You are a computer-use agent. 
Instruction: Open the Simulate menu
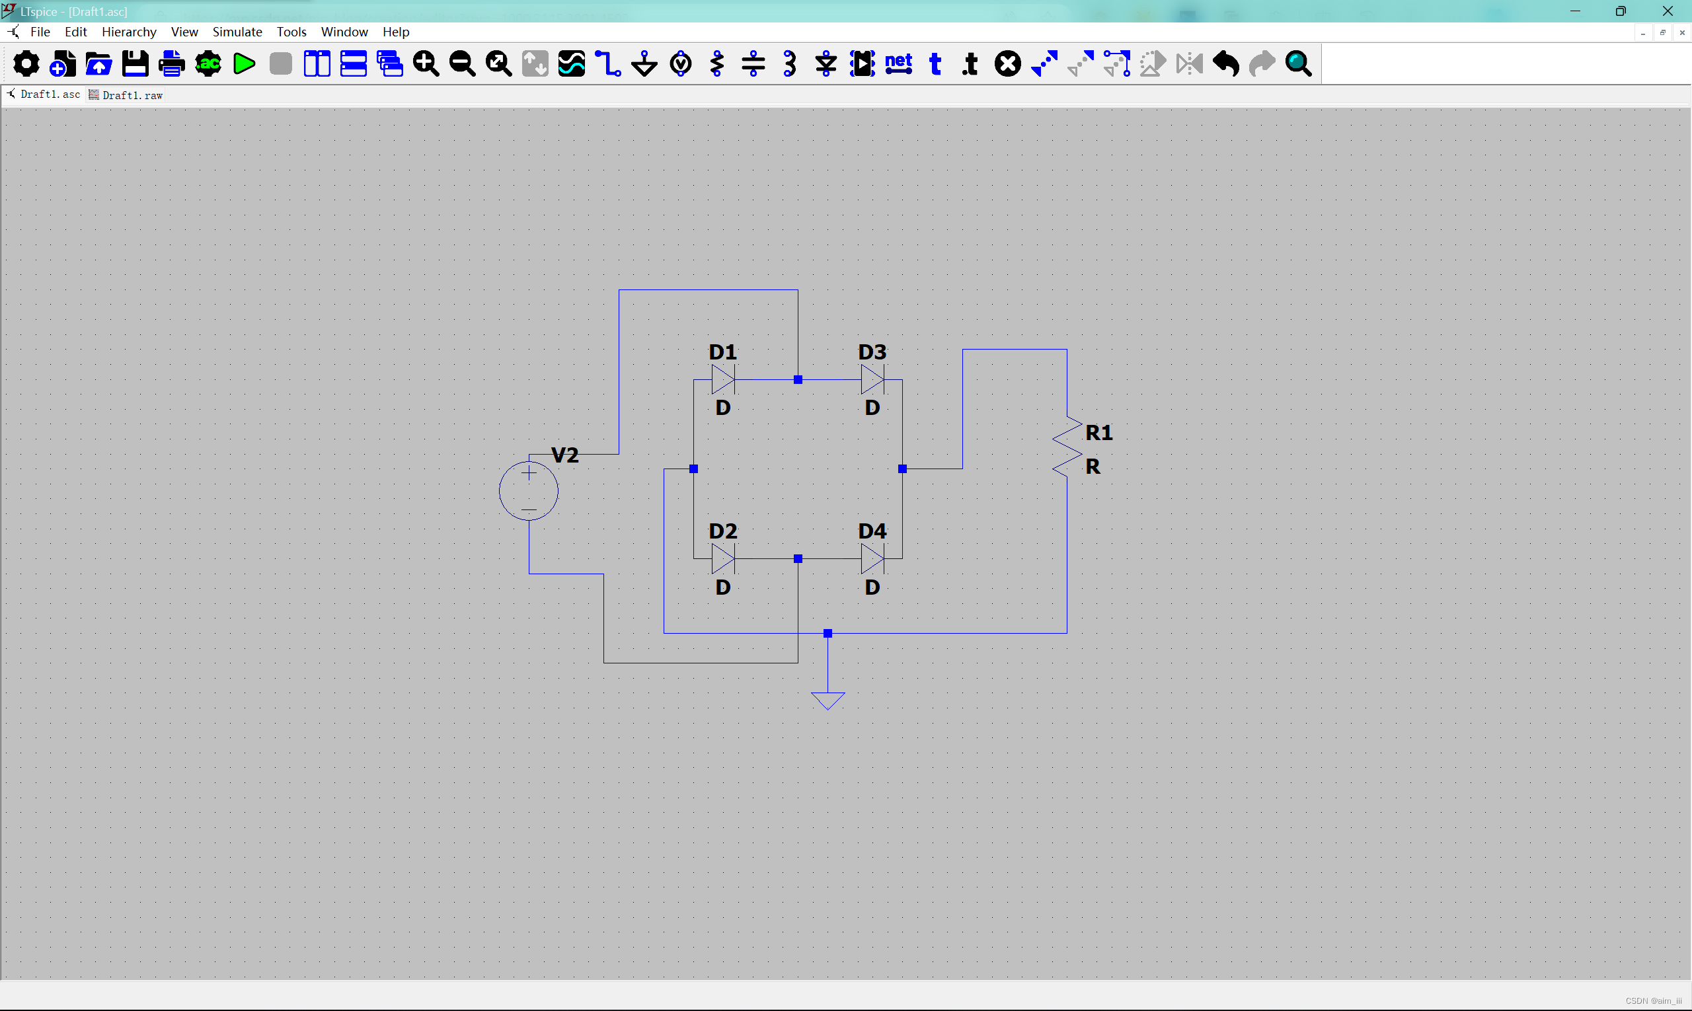(x=237, y=32)
